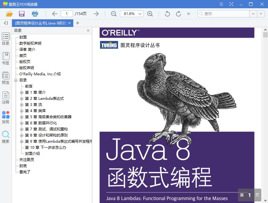Open the 目录 outline panel in sidebar
Image resolution: width=268 pixels, height=203 pixels.
pos(6,39)
